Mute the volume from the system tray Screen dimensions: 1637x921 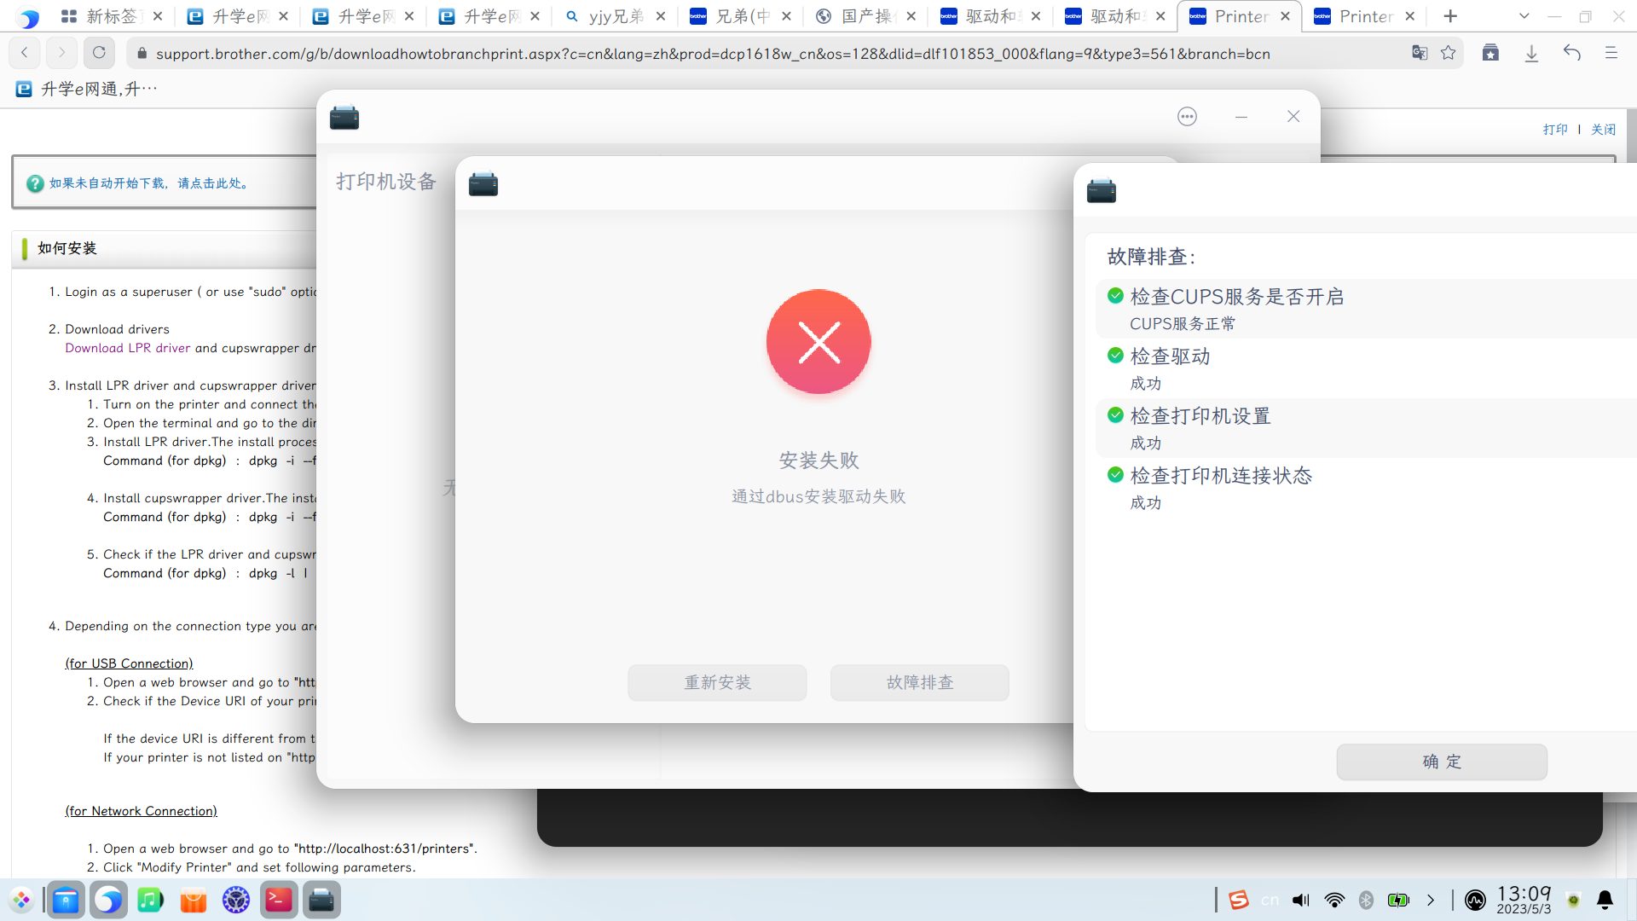(1299, 900)
